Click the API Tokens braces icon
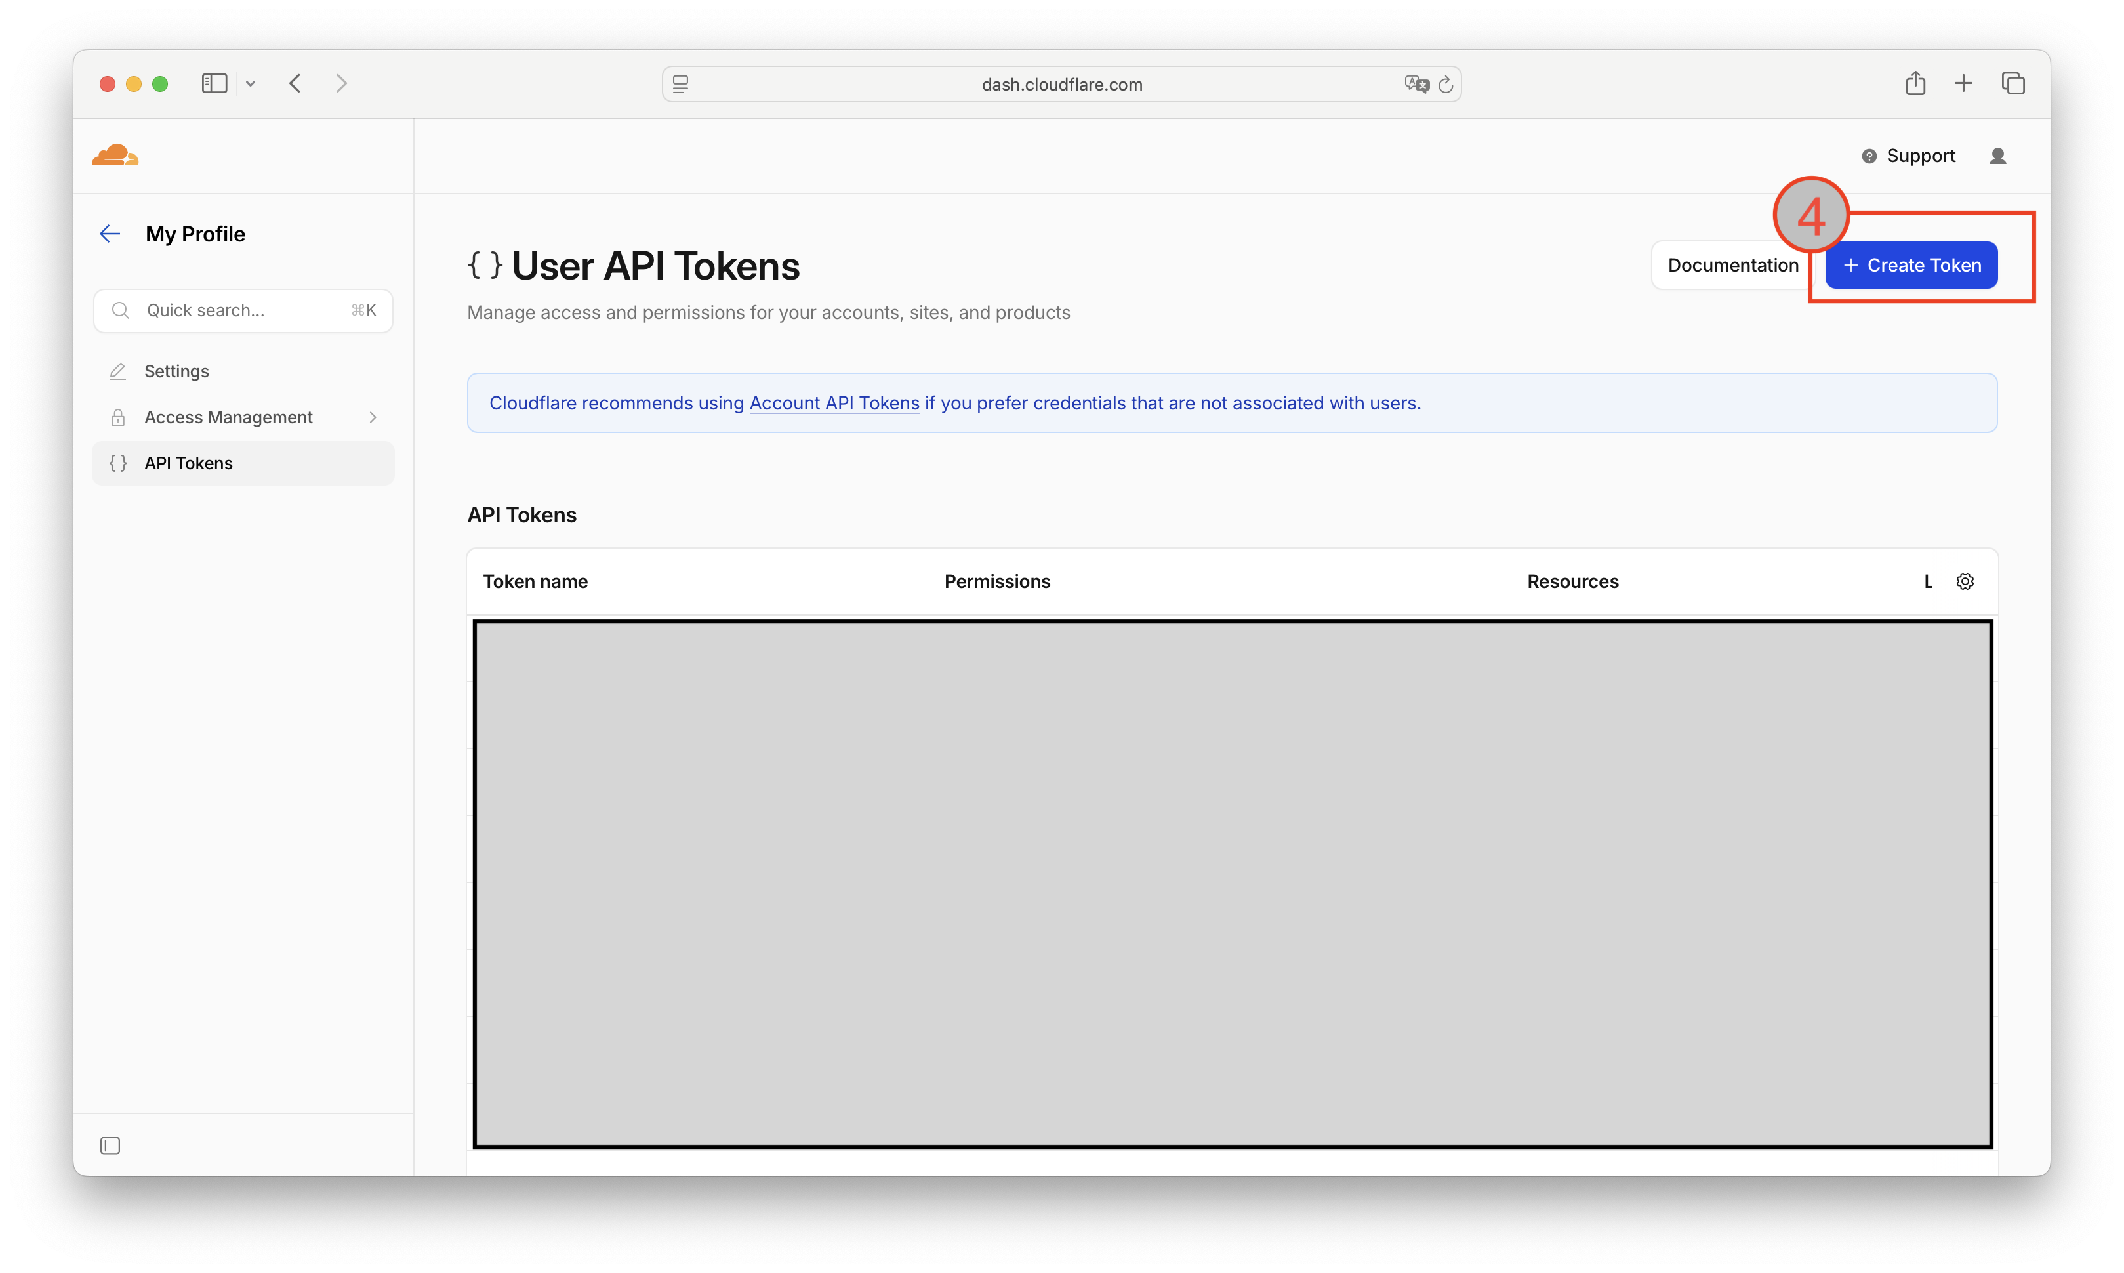Screen dimensions: 2124x1273 coord(118,463)
